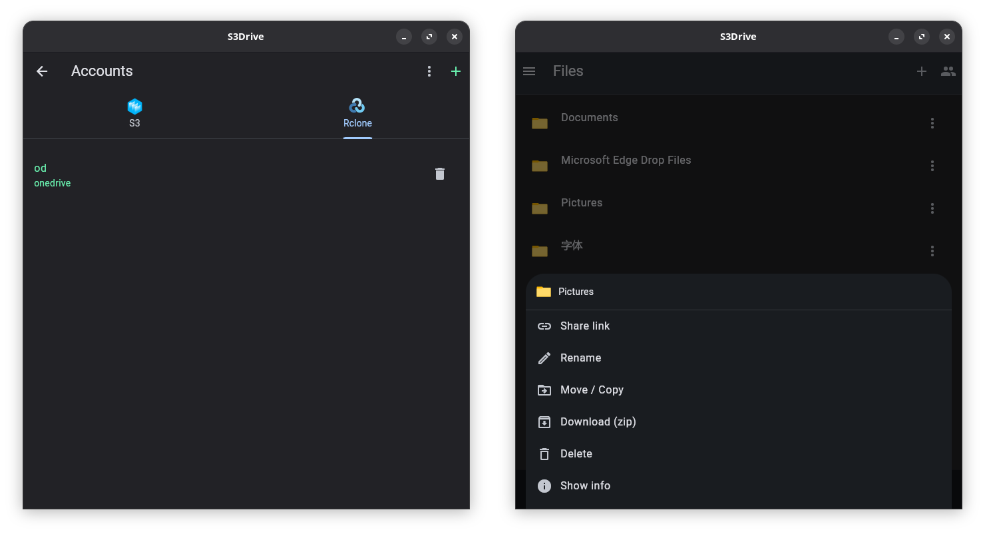The image size is (985, 534).
Task: Open Microsoft Edge Drop Files folder
Action: 626,160
